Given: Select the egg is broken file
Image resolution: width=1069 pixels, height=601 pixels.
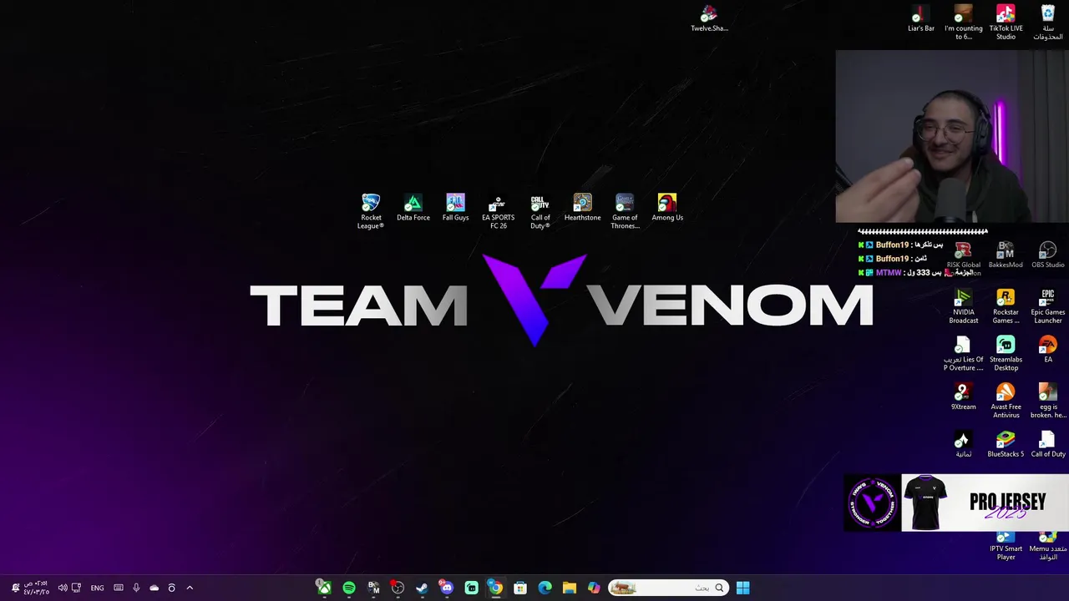Looking at the screenshot, I should (x=1048, y=401).
